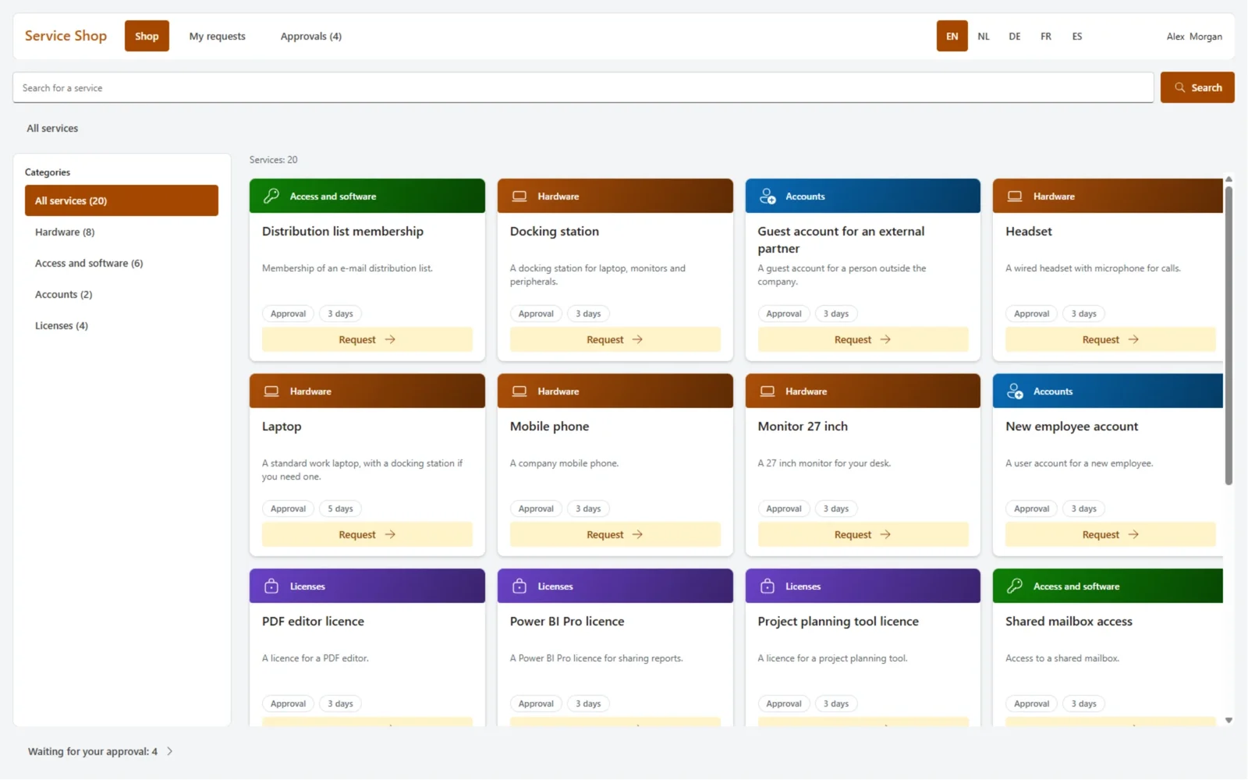
Task: Select the Licenses (4) category
Action: click(122, 325)
